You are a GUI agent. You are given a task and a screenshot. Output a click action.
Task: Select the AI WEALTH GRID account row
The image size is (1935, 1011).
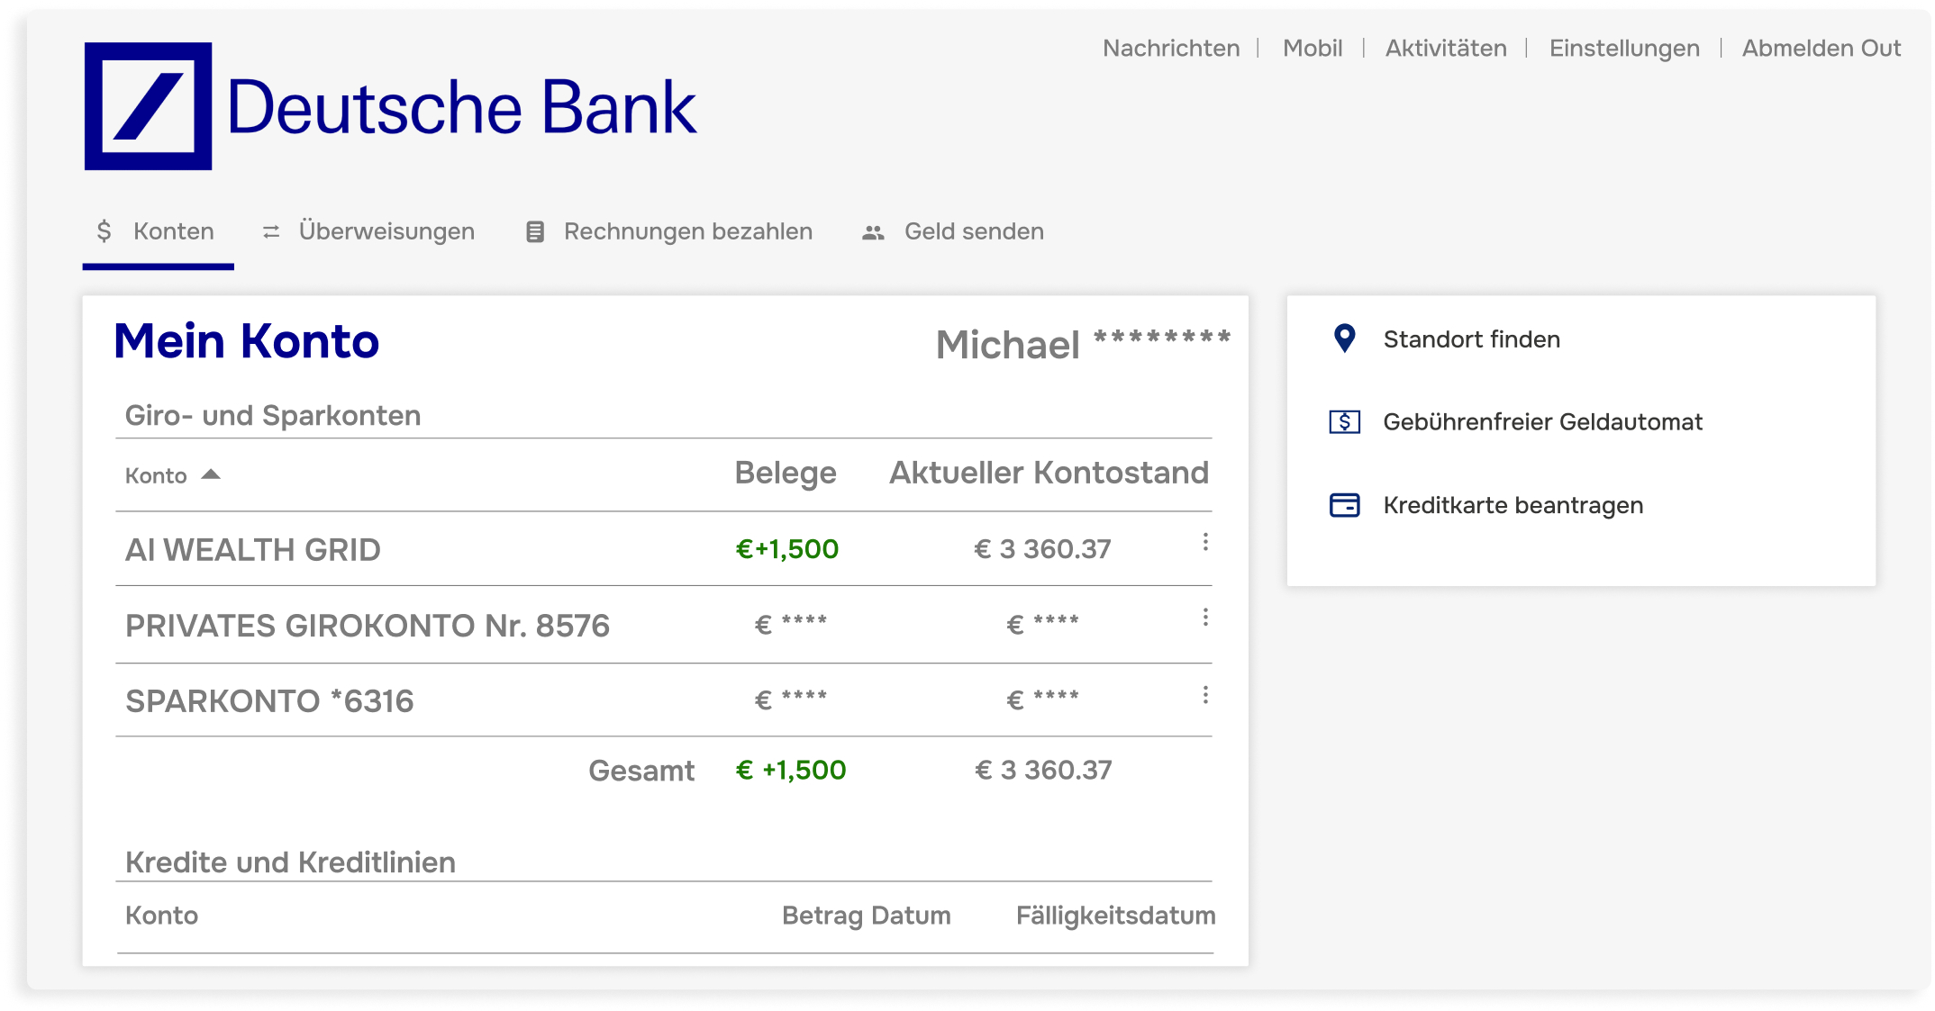[253, 549]
